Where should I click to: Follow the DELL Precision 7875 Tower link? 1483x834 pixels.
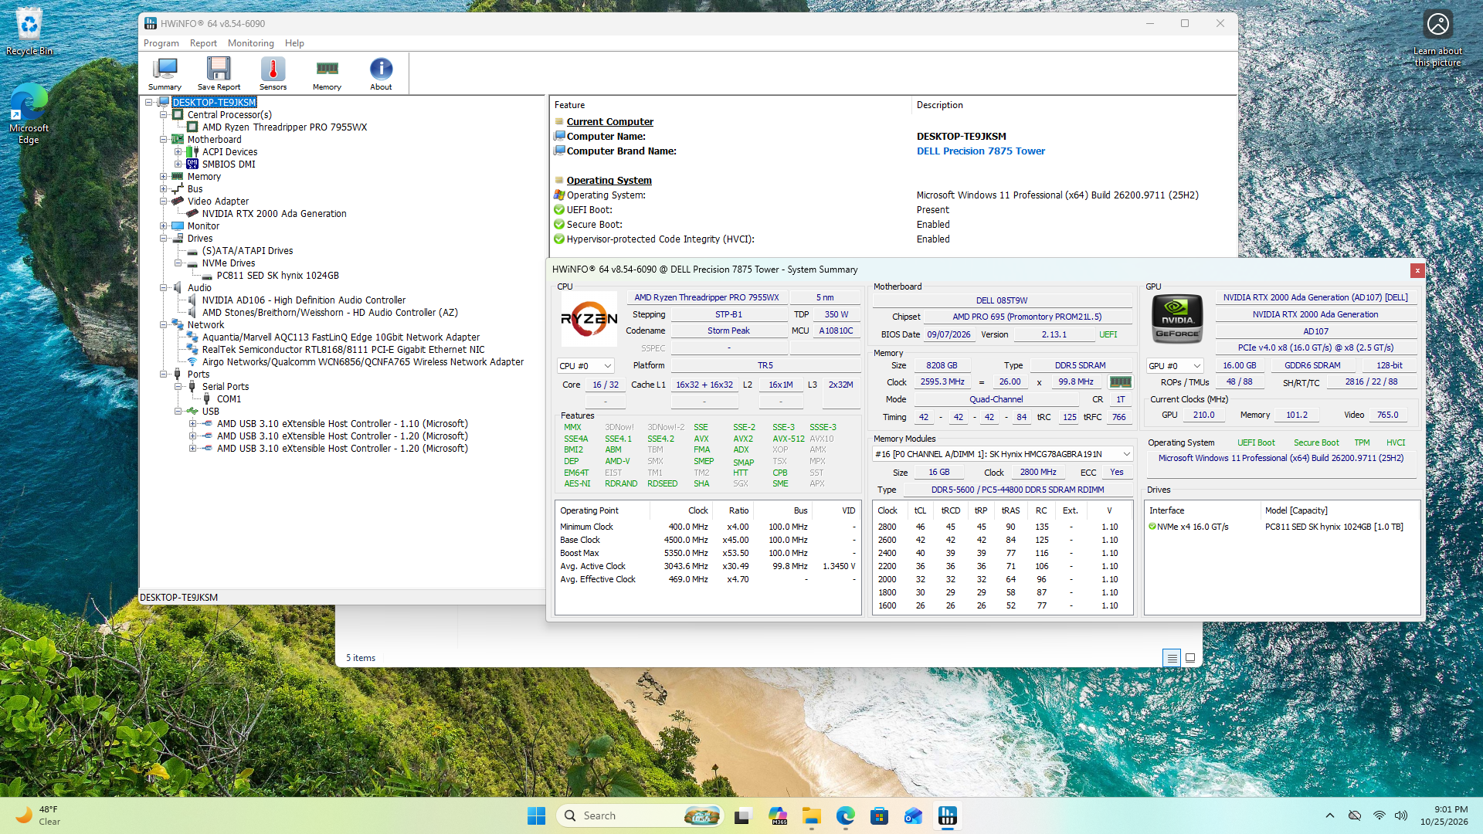point(980,151)
